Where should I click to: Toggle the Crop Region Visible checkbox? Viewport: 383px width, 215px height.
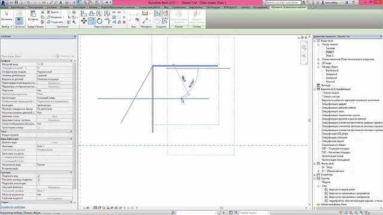pos(39,180)
